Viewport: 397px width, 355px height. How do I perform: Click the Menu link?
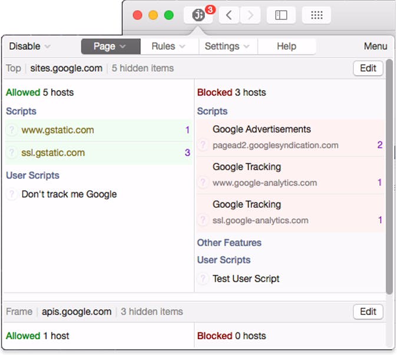pos(375,47)
